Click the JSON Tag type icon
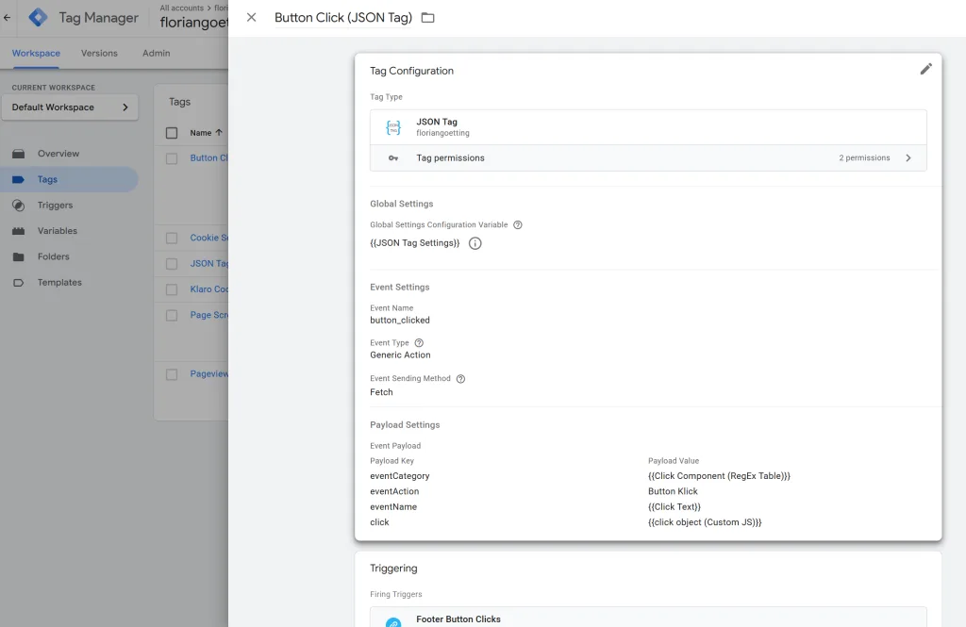Screen dimensions: 966x627 pyautogui.click(x=393, y=127)
